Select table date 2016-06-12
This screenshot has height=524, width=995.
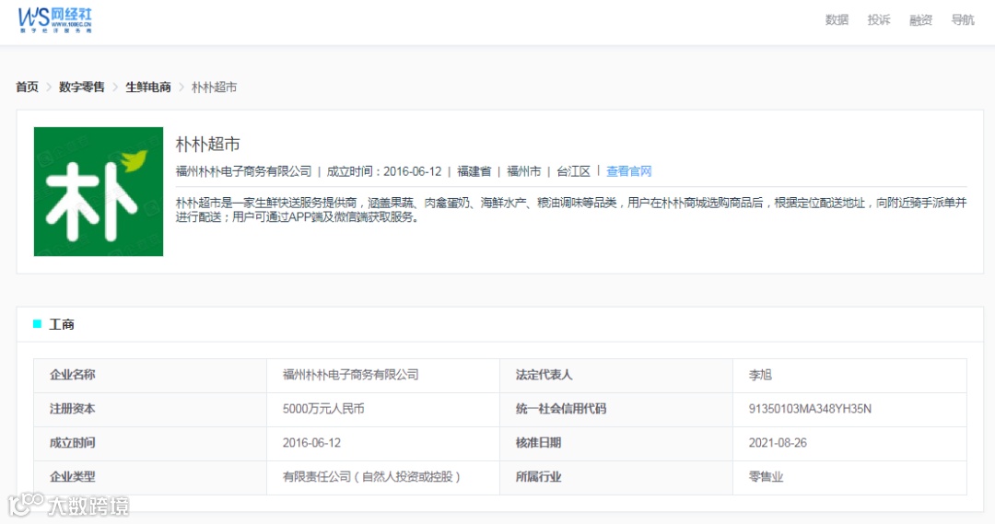pyautogui.click(x=311, y=443)
